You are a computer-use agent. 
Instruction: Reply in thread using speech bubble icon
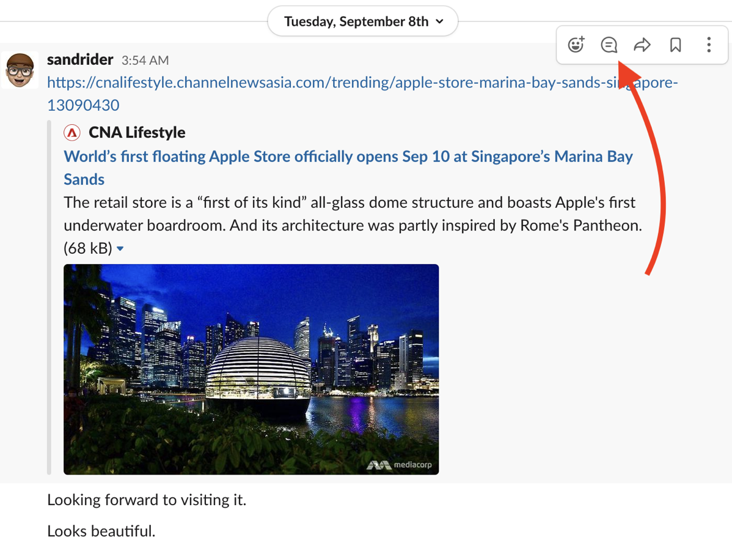point(609,45)
